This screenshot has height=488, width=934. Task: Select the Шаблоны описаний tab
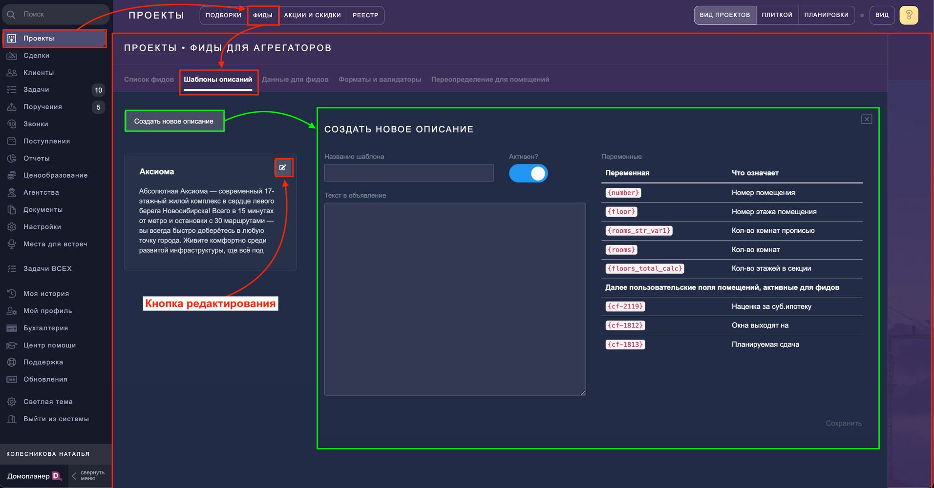pos(218,80)
